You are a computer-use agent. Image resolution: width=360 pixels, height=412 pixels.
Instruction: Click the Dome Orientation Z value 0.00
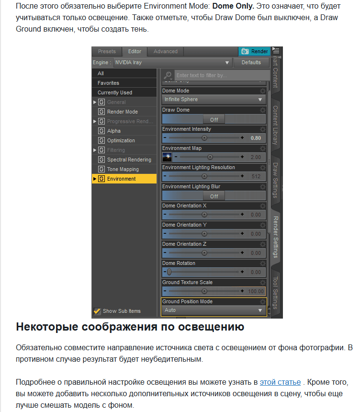(x=256, y=253)
